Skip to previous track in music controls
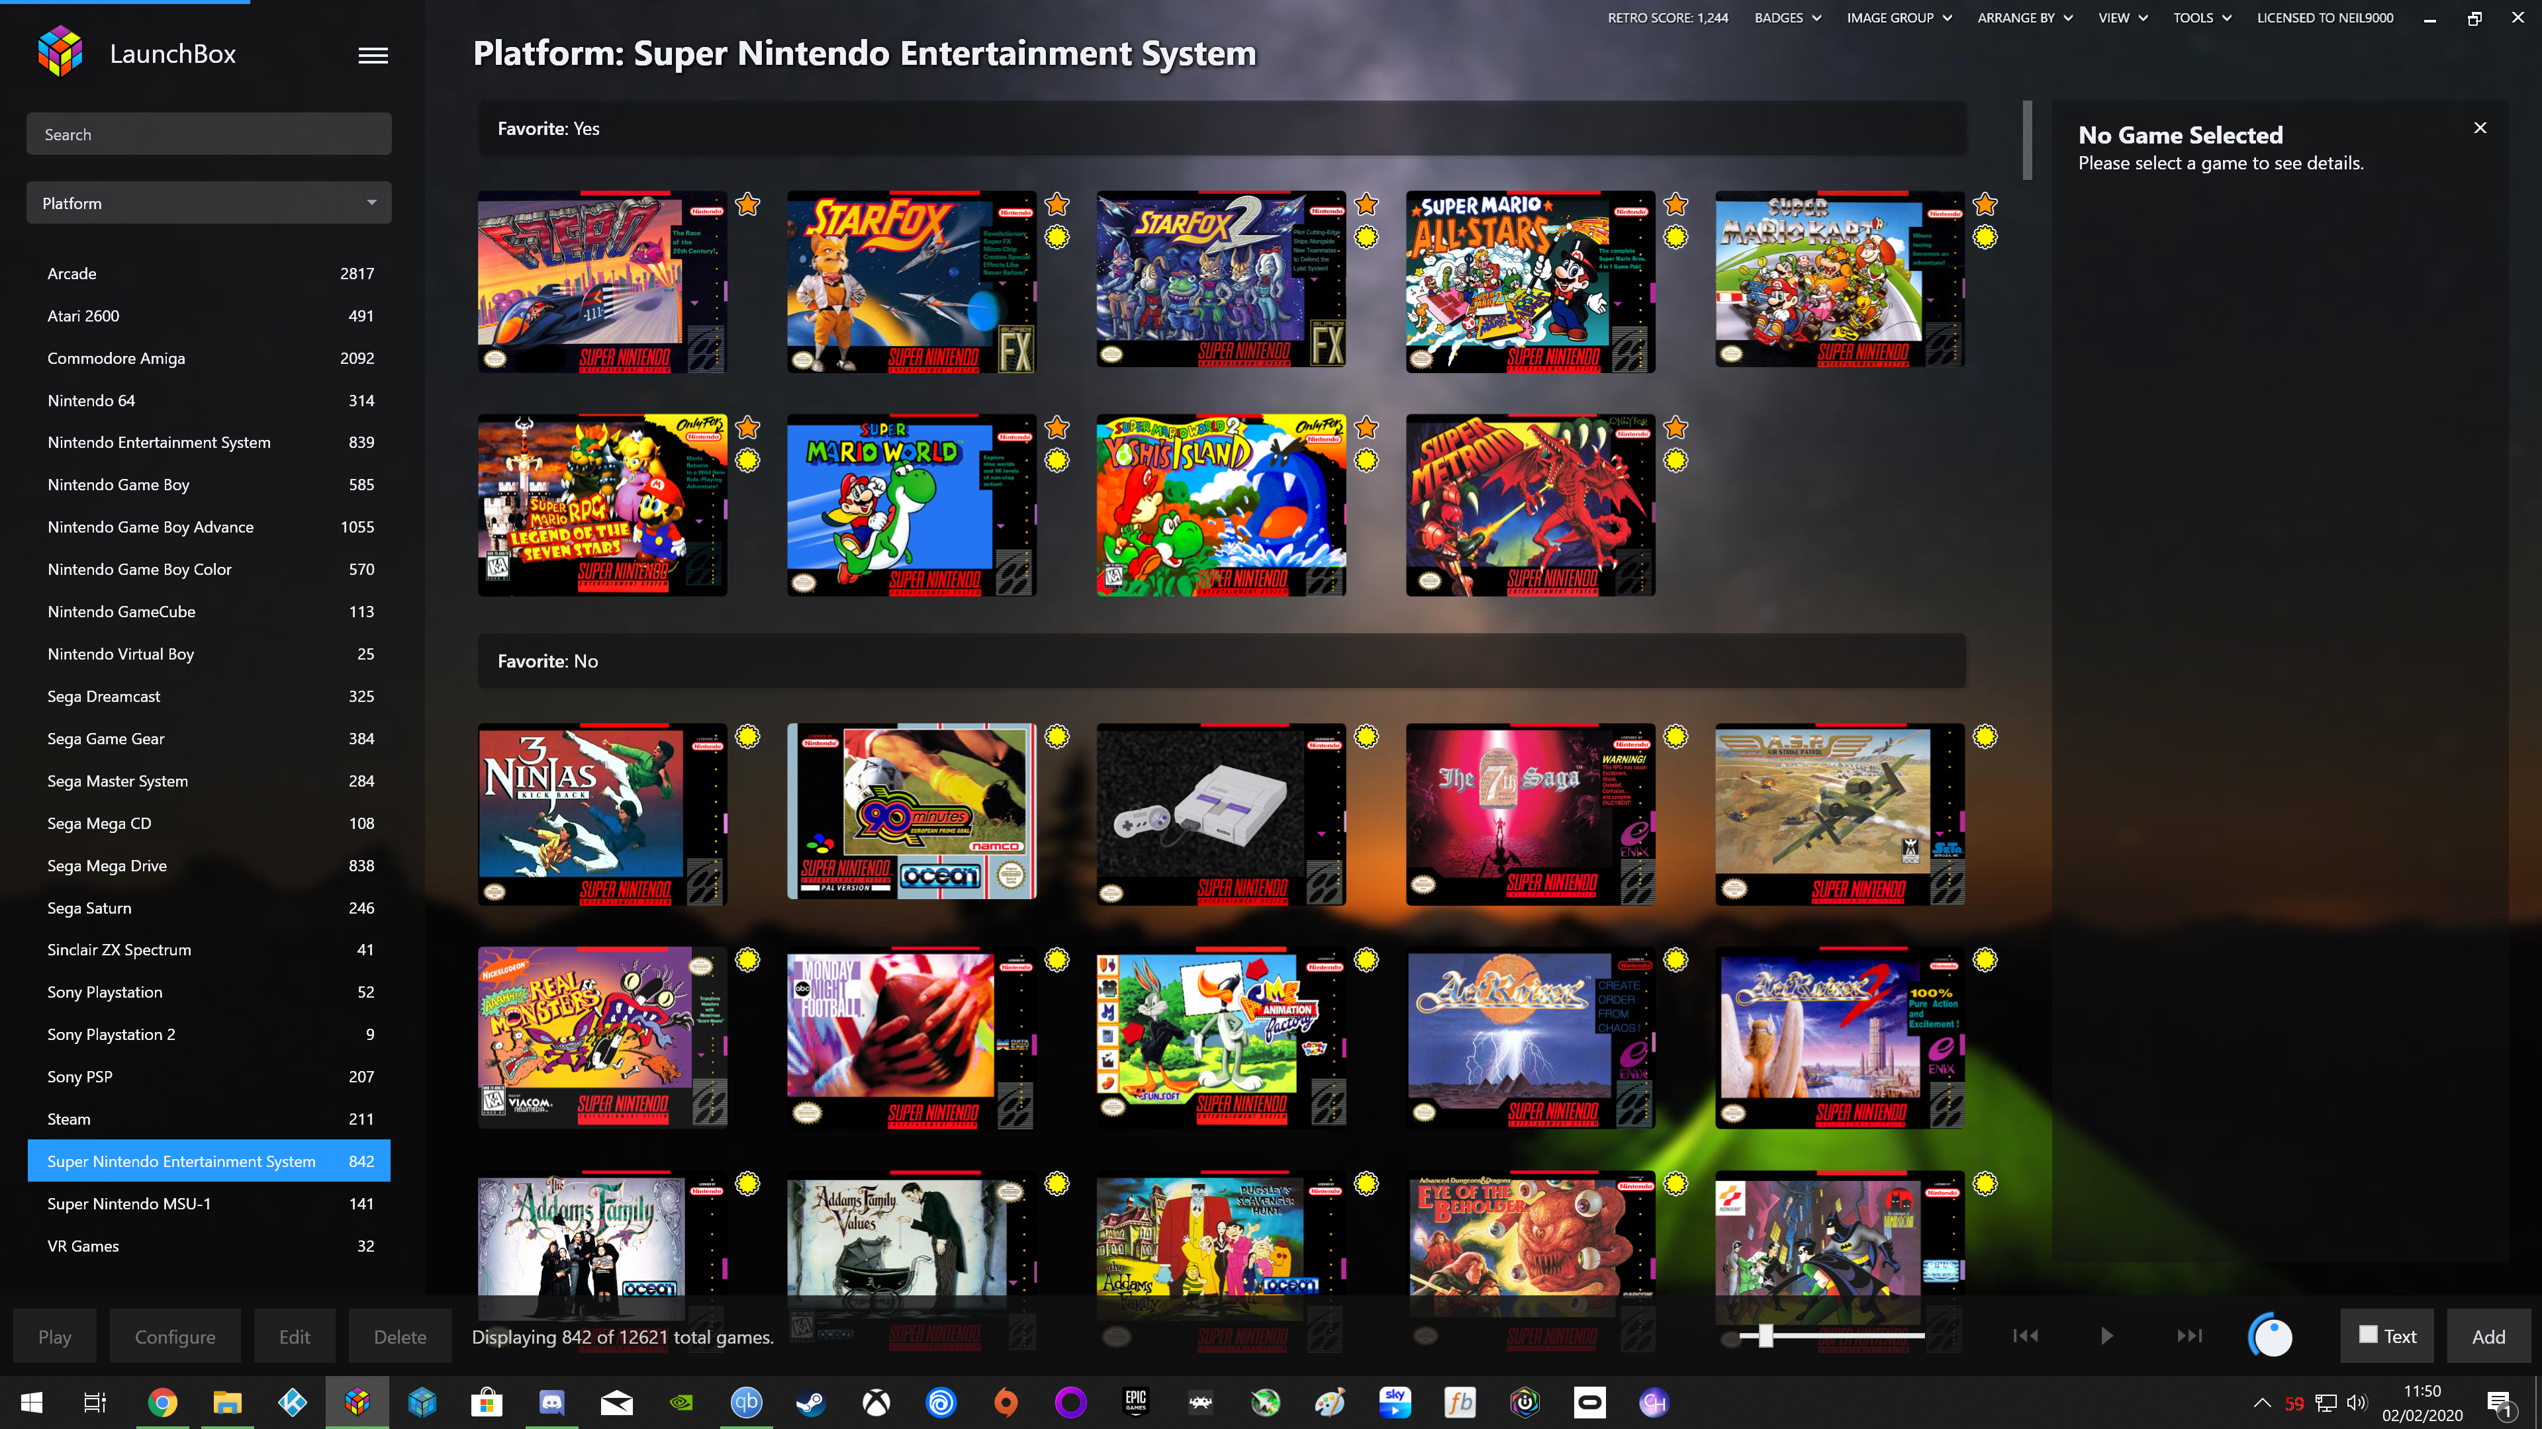Viewport: 2542px width, 1429px height. click(x=2025, y=1335)
